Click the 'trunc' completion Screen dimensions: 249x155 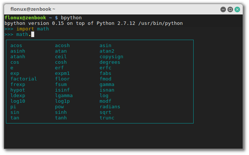point(107,118)
